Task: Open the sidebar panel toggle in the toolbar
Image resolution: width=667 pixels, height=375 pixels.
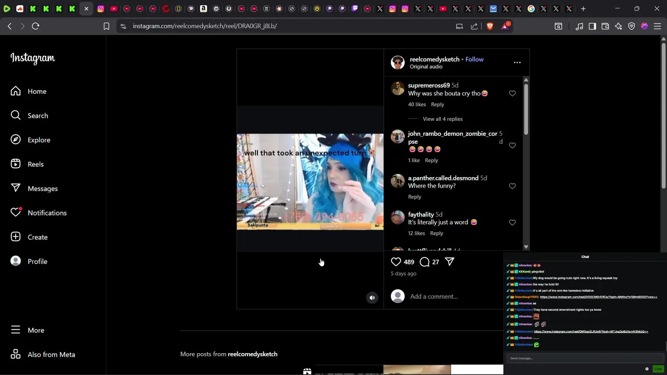Action: [592, 26]
